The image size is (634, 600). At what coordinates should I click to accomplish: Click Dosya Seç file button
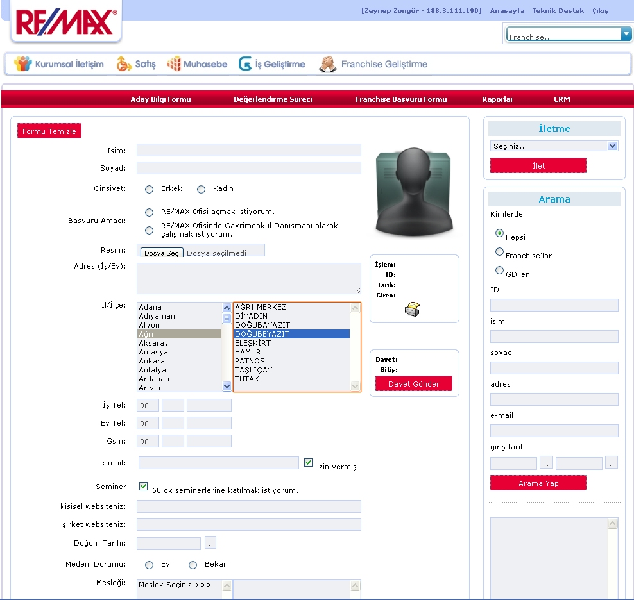click(162, 253)
